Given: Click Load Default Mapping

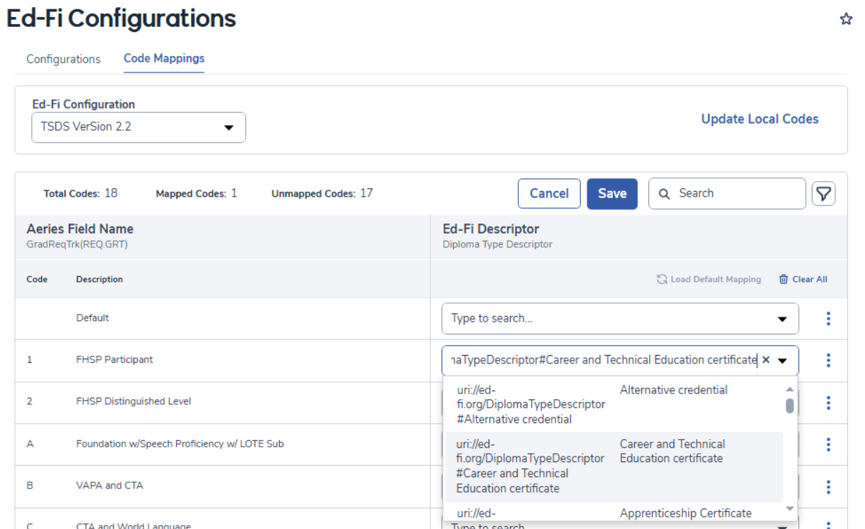Looking at the screenshot, I should coord(709,279).
